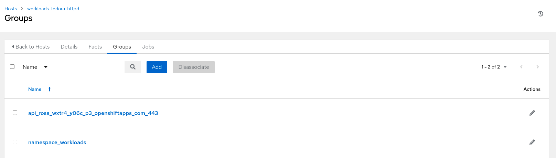556x158 pixels.
Task: Open the Name search filter dropdown
Action: 36,67
